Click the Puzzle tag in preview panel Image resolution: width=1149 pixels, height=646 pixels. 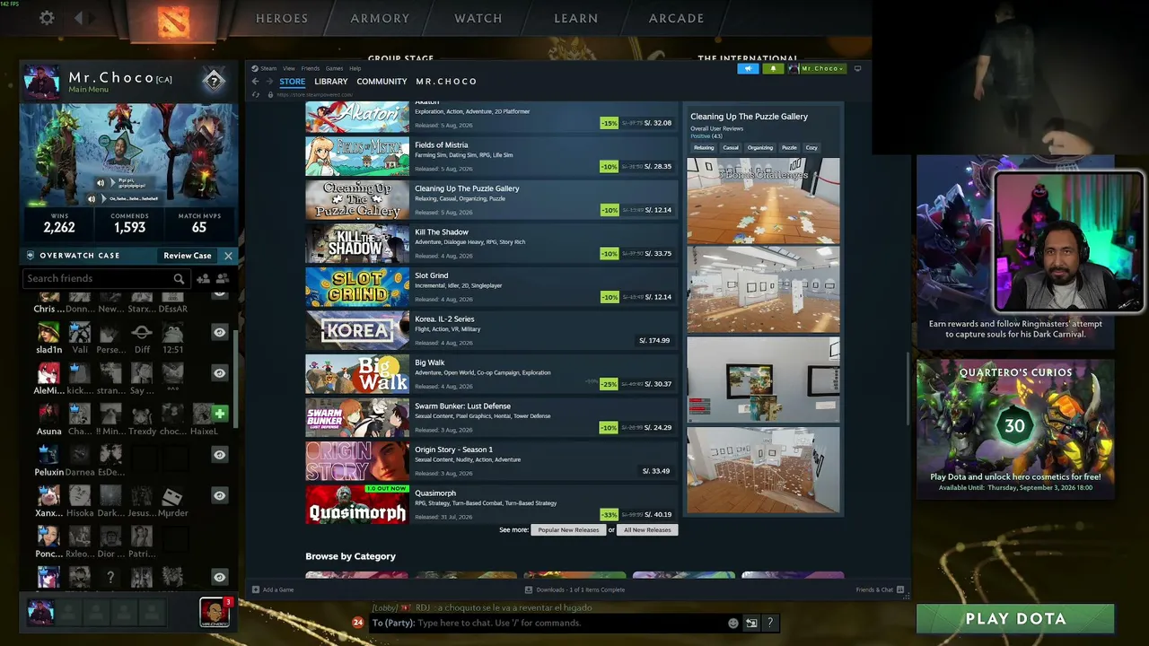coord(789,147)
